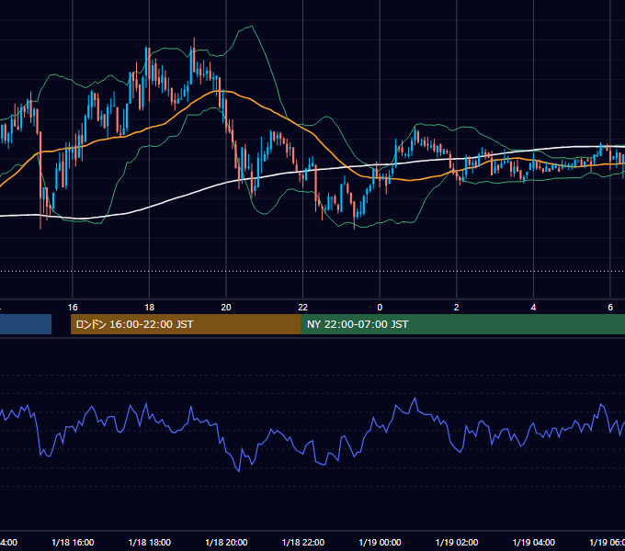The height and width of the screenshot is (551, 625).
Task: Click the 1/18 20:00 date label
Action: click(226, 542)
